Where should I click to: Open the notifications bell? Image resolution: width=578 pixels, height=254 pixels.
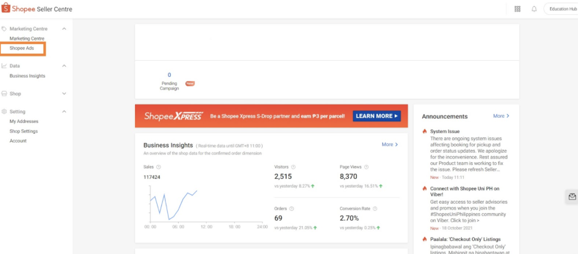(x=534, y=9)
